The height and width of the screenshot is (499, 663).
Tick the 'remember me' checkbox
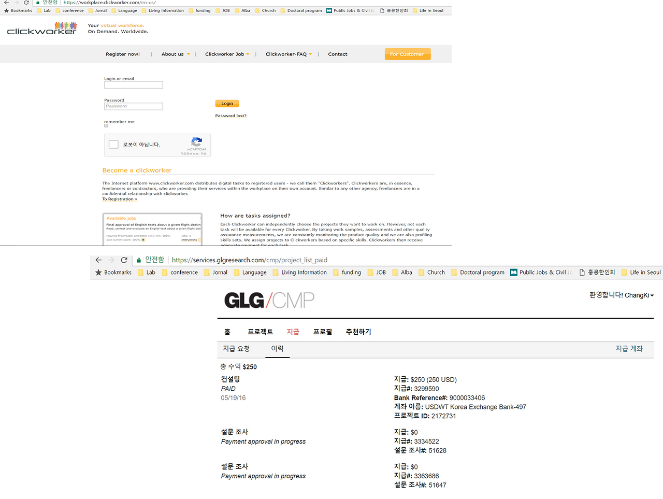(x=106, y=126)
